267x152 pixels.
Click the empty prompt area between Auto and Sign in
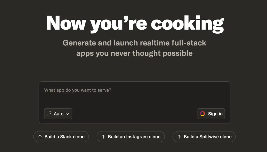point(135,114)
